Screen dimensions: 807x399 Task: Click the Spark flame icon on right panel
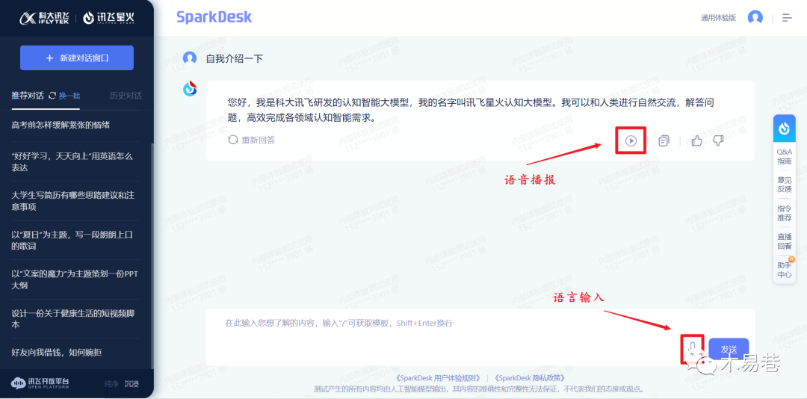point(785,129)
